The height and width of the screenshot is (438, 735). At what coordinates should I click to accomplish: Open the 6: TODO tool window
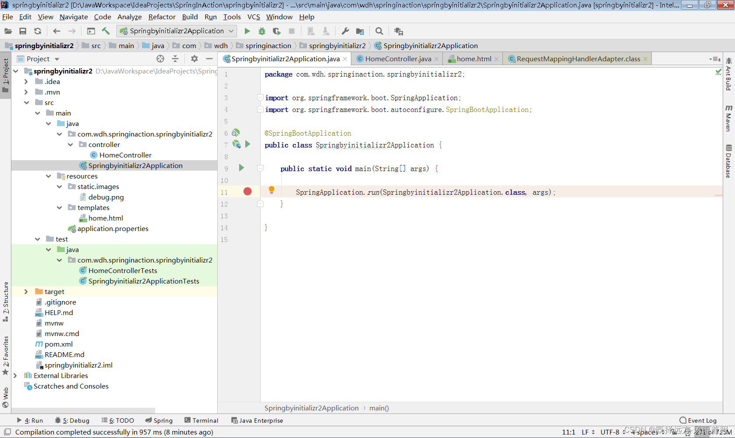coord(118,420)
